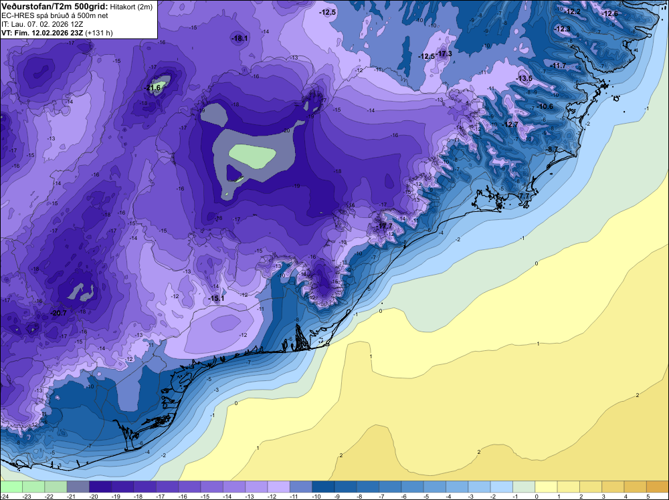Select the orange '5' legend swatch
This screenshot has width=669, height=500.
[x=657, y=487]
